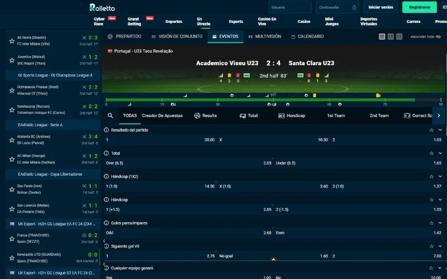447x279 pixels.
Task: Click the Registrarse button
Action: click(x=420, y=7)
